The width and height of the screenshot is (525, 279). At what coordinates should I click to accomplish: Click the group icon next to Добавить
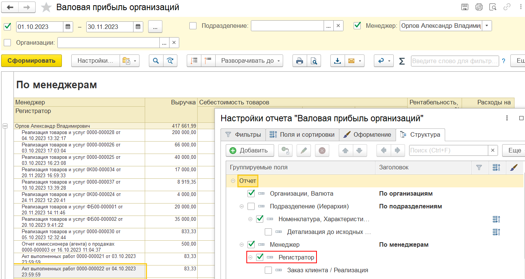(x=285, y=151)
